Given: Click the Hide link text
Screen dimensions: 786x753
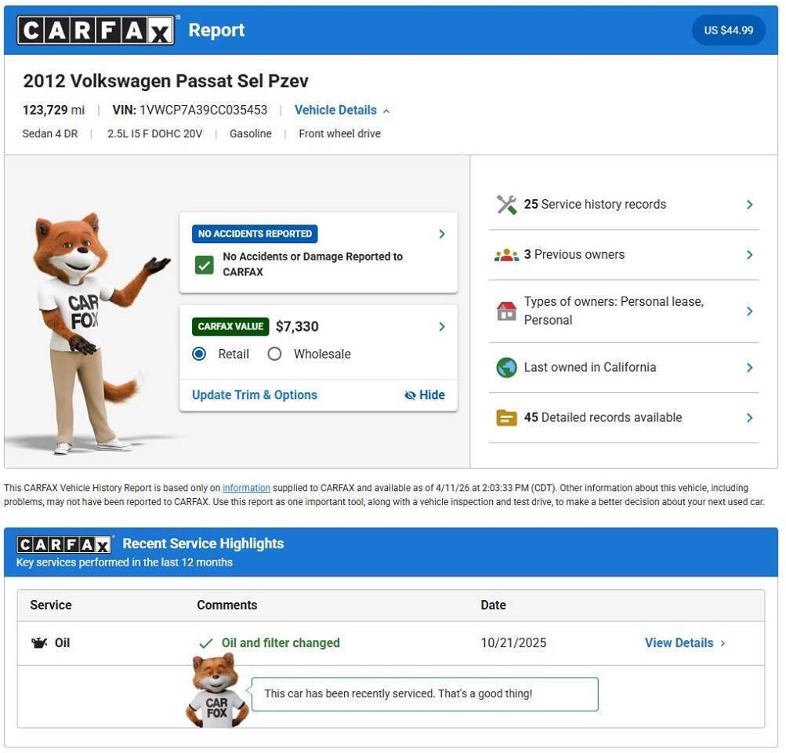Looking at the screenshot, I should pyautogui.click(x=432, y=395).
